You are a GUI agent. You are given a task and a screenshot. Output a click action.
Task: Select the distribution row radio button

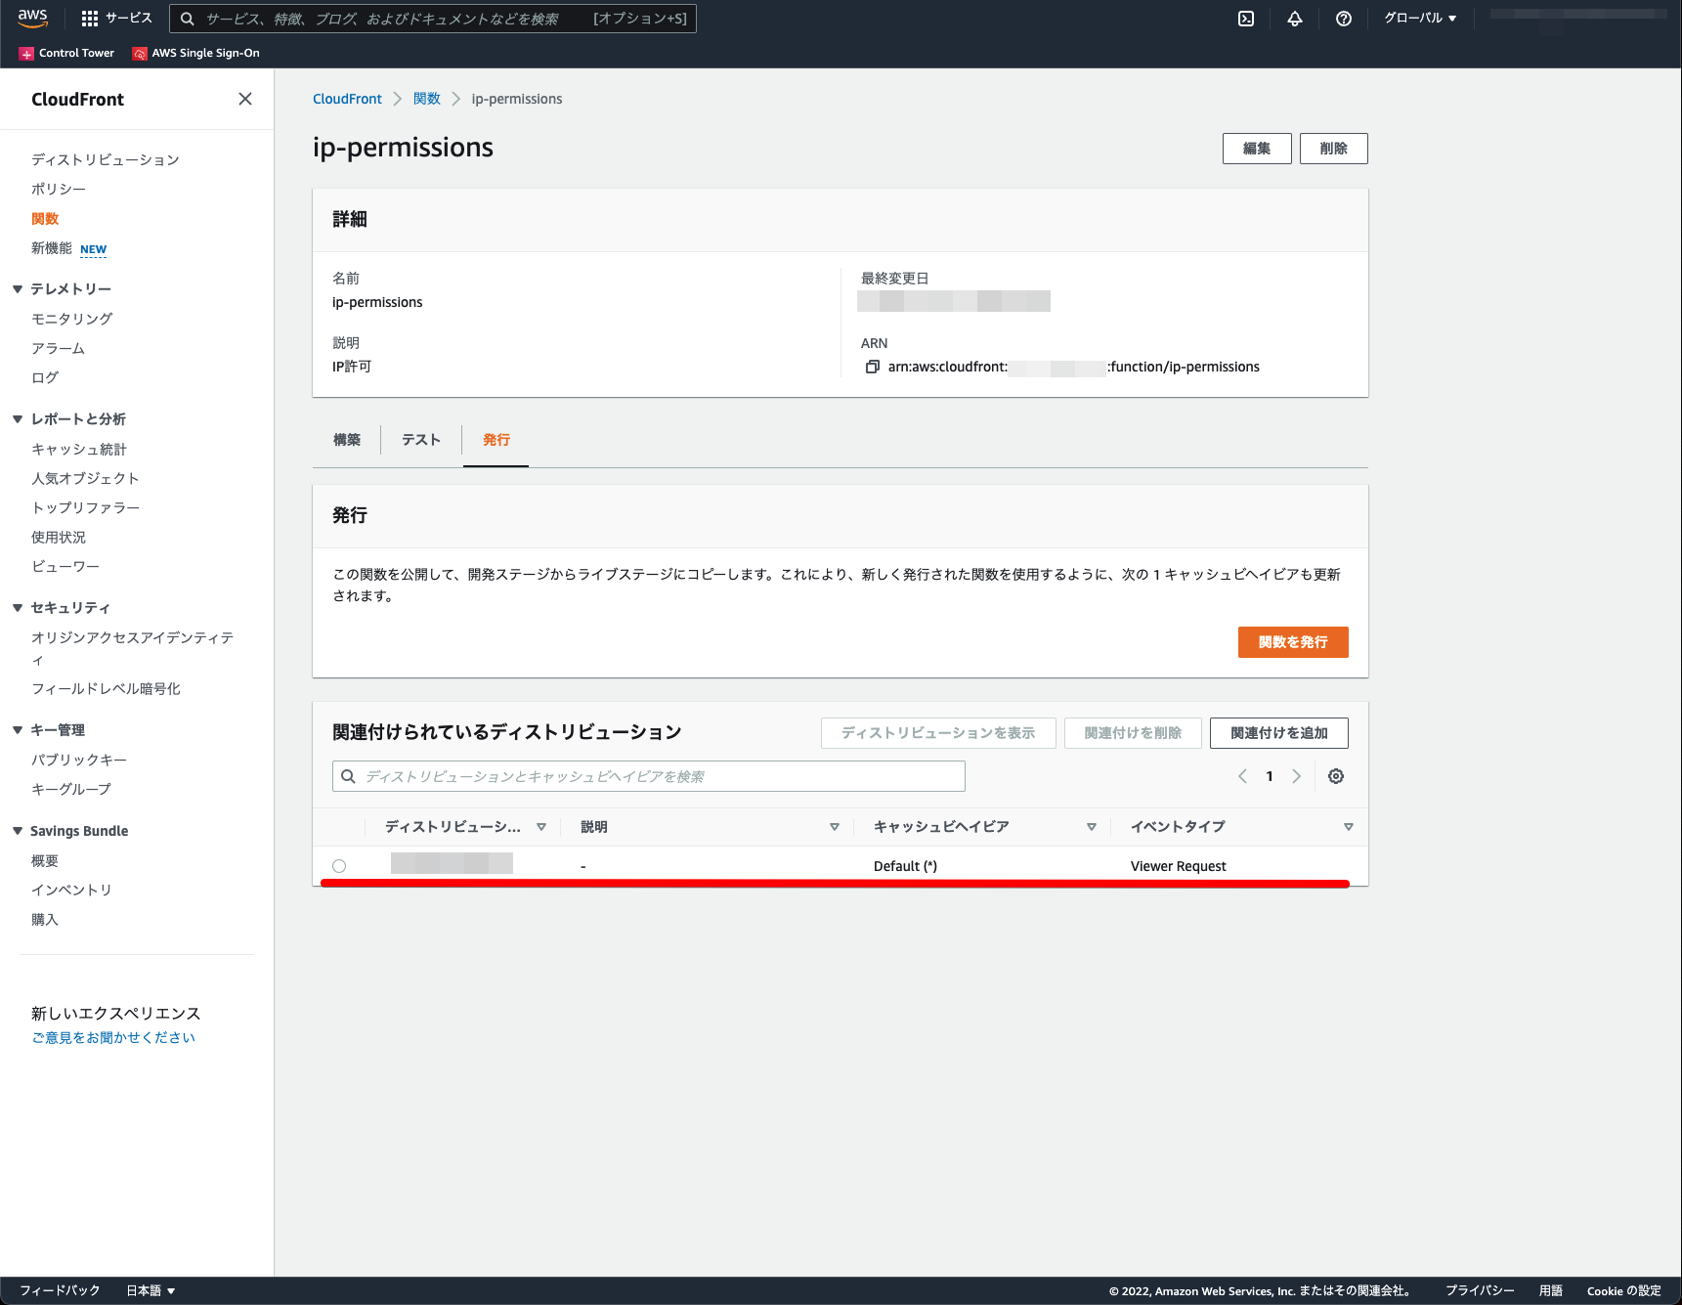tap(339, 866)
